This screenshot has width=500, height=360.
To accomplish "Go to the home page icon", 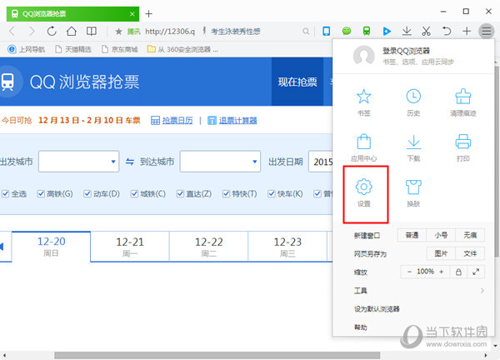I will coord(72,31).
